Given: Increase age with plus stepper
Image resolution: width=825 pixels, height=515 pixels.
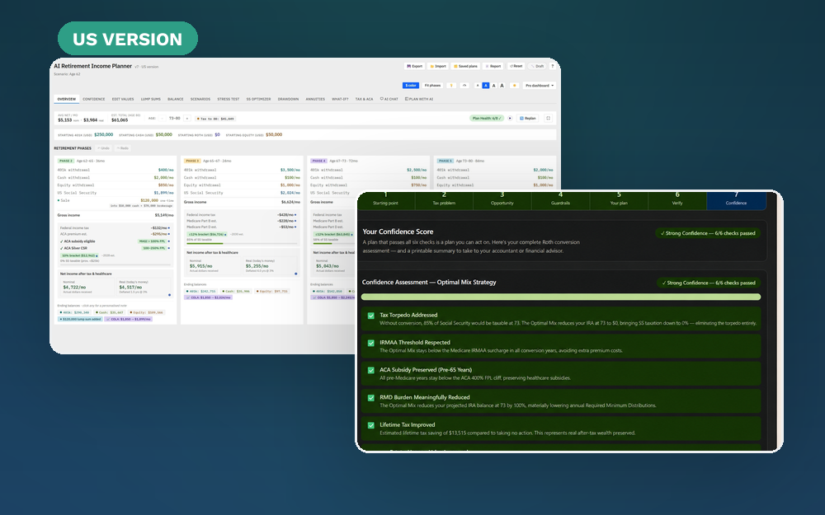Looking at the screenshot, I should tap(186, 118).
